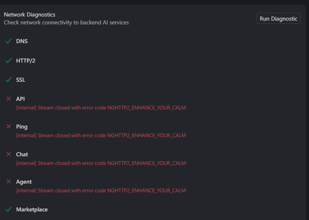Click the red X icon beside Chat

pos(9,154)
